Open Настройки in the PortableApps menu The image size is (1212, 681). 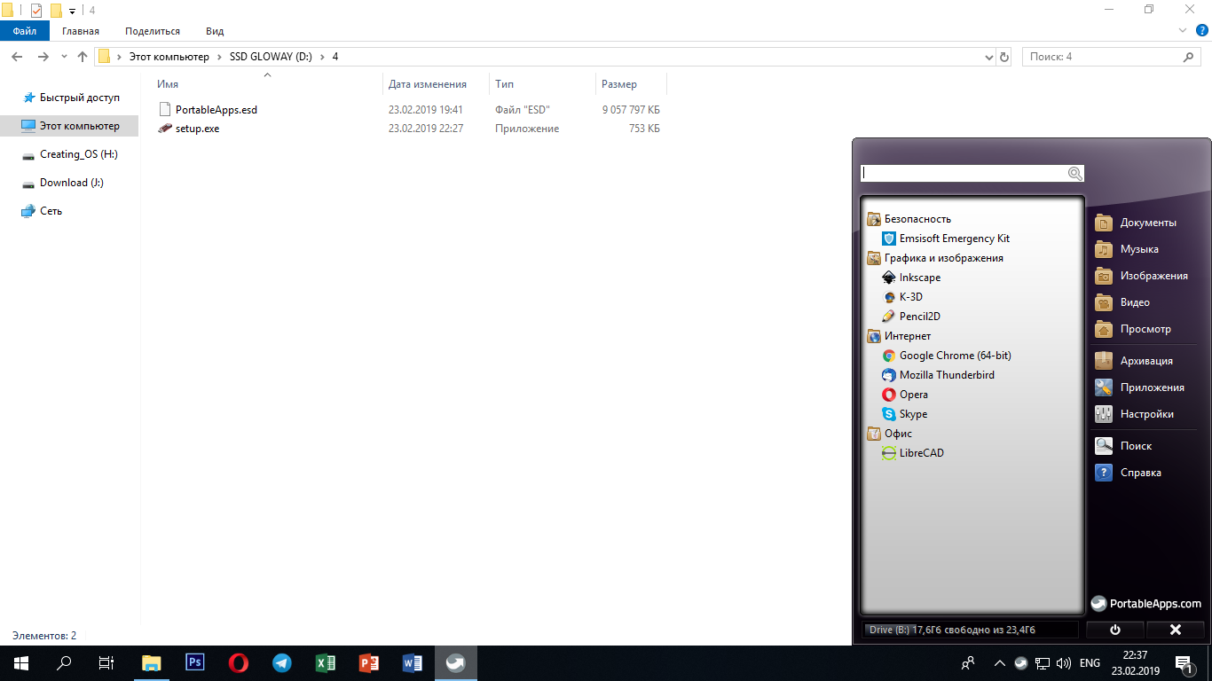point(1135,414)
